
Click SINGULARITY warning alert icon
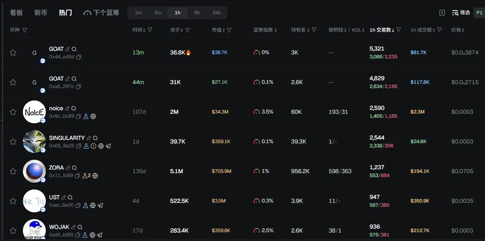(x=94, y=146)
